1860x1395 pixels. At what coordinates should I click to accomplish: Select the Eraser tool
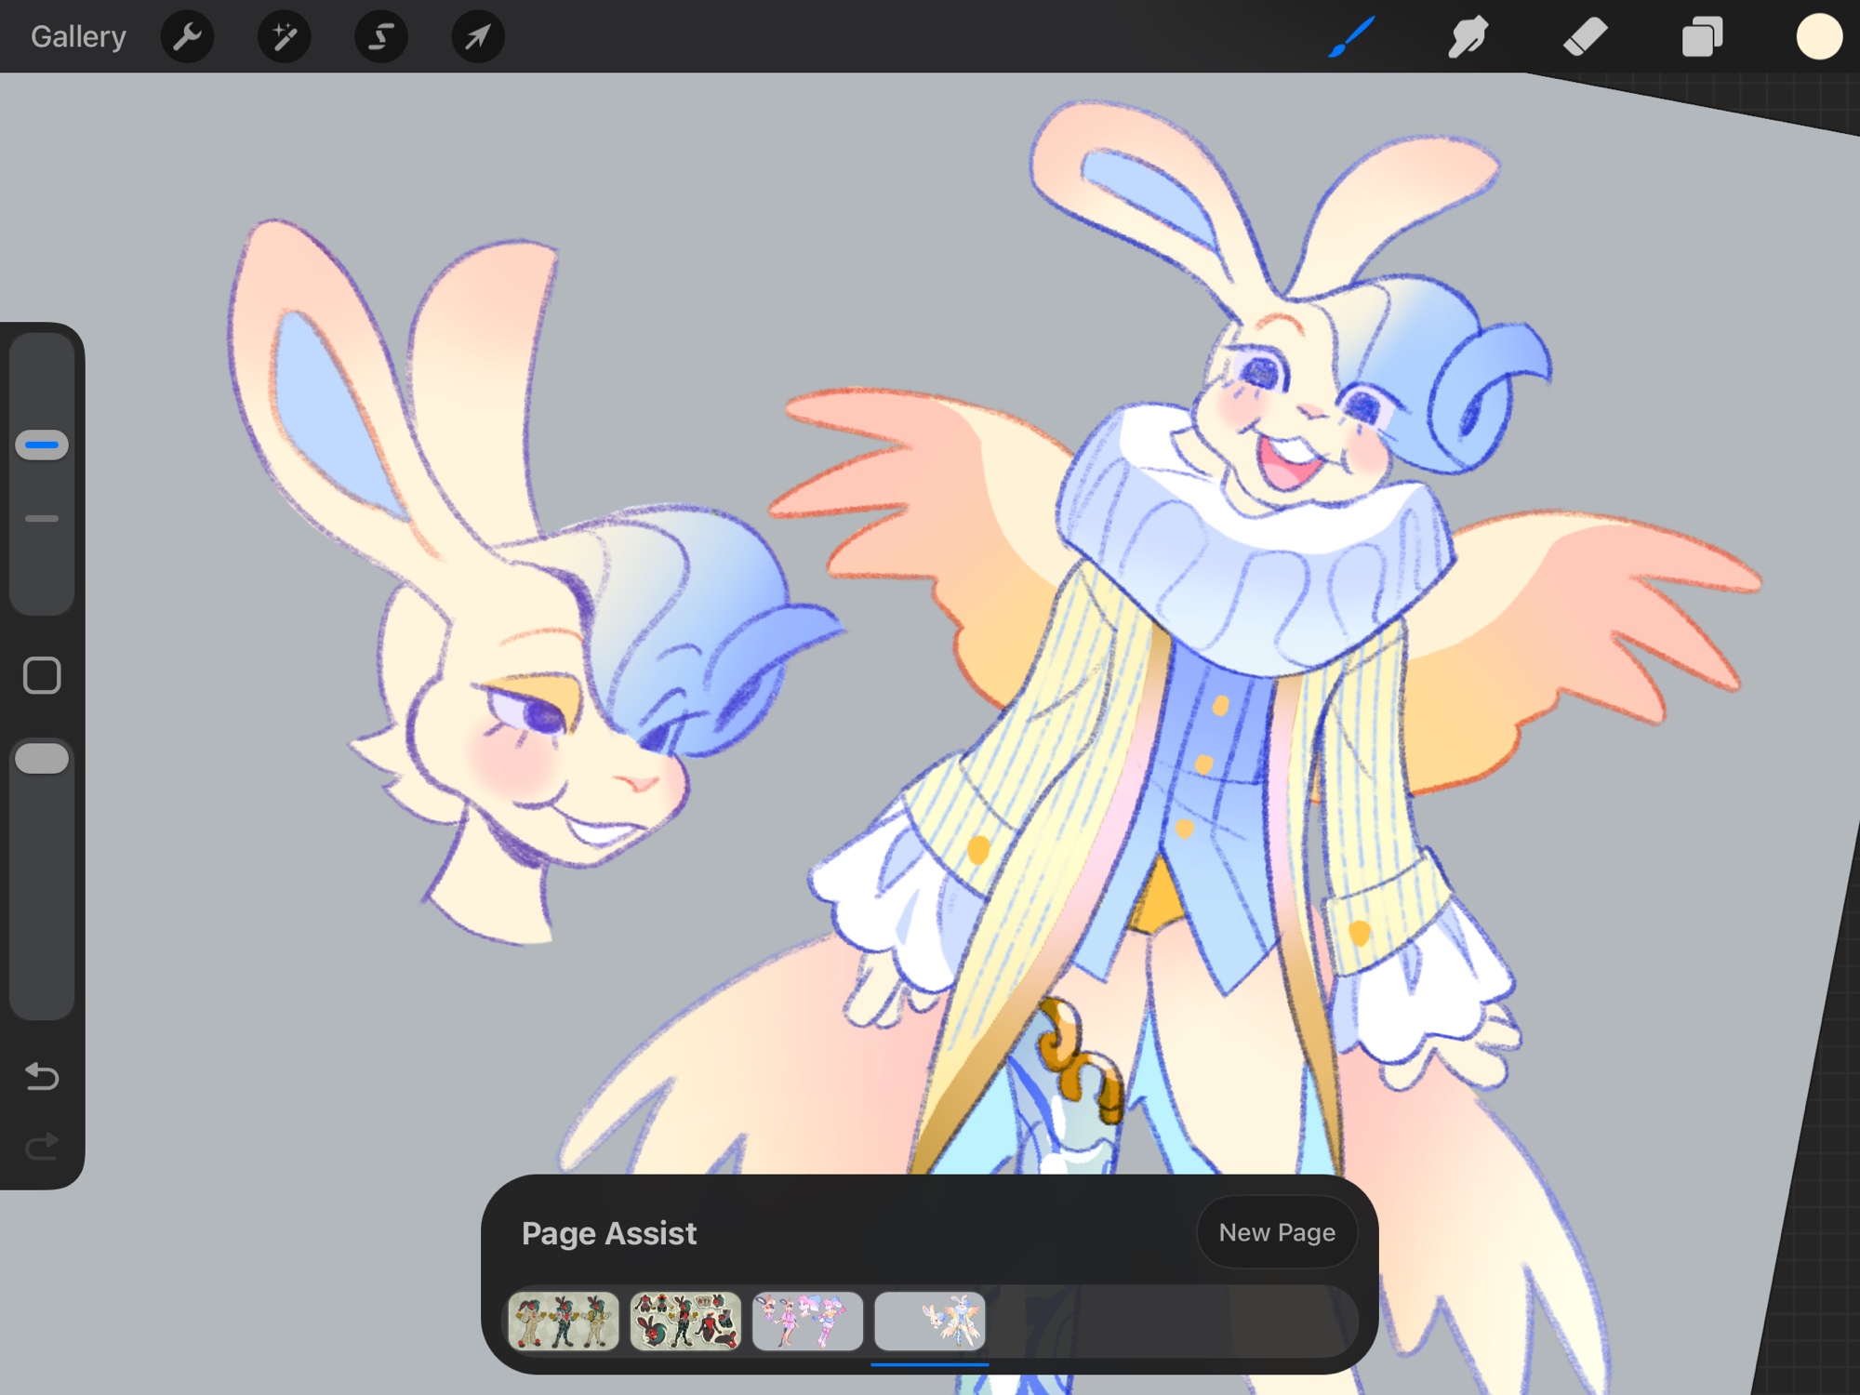[1585, 37]
